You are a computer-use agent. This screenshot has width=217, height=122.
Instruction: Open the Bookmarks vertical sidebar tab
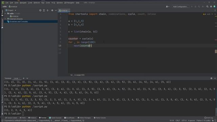(2, 110)
